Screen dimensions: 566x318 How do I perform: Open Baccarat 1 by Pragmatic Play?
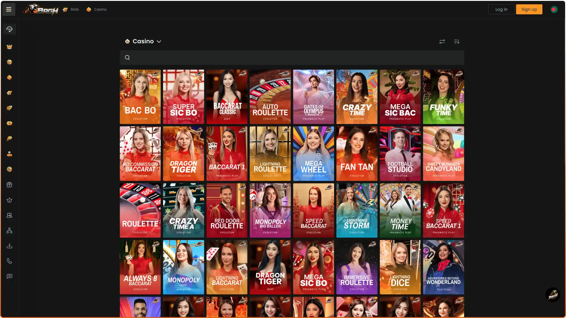tap(227, 154)
